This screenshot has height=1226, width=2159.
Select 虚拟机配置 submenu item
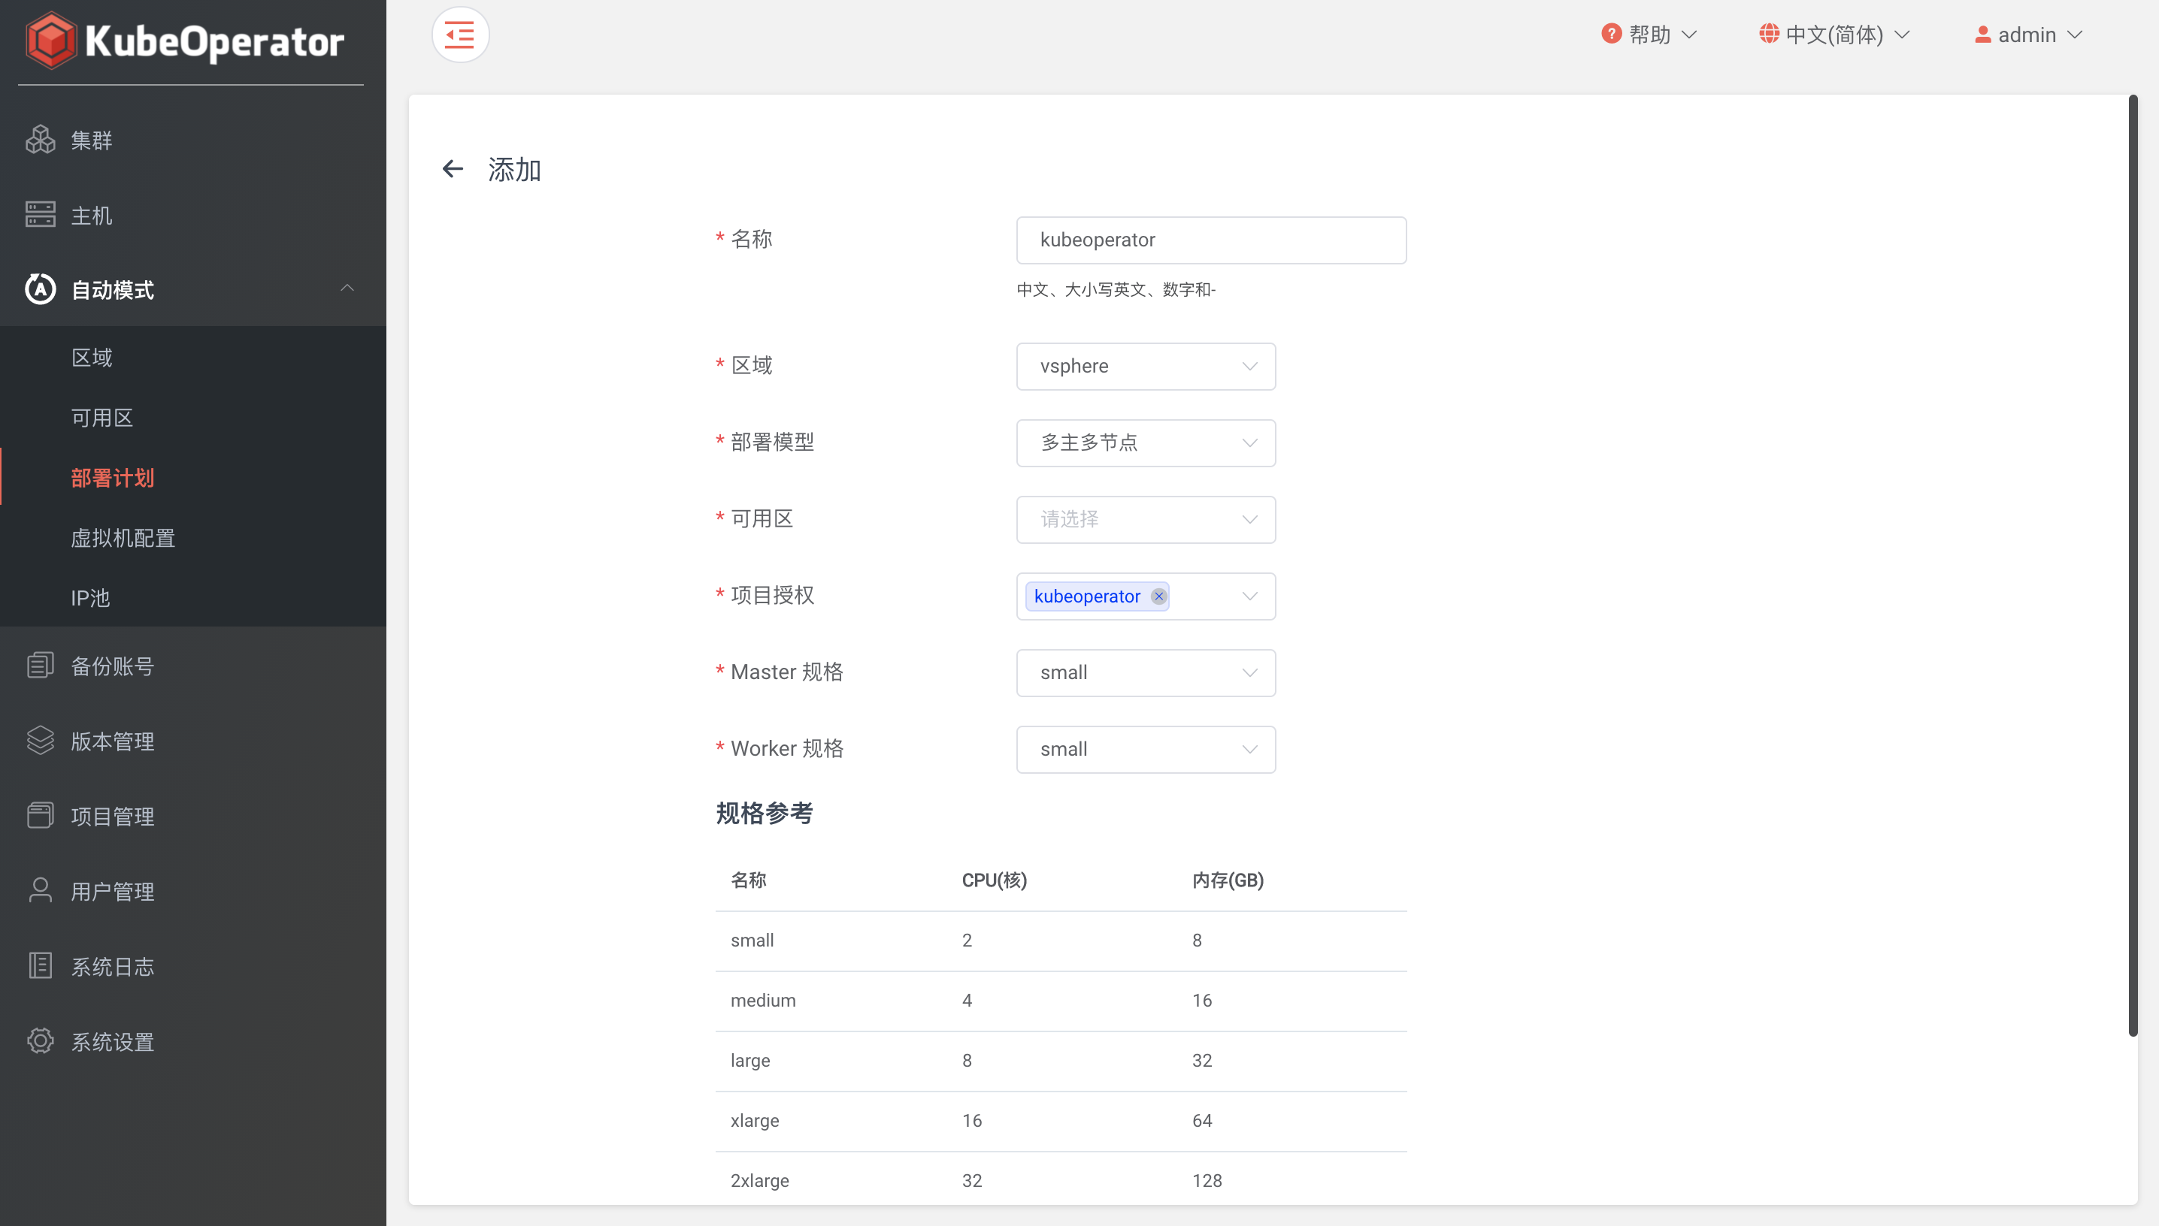tap(123, 538)
